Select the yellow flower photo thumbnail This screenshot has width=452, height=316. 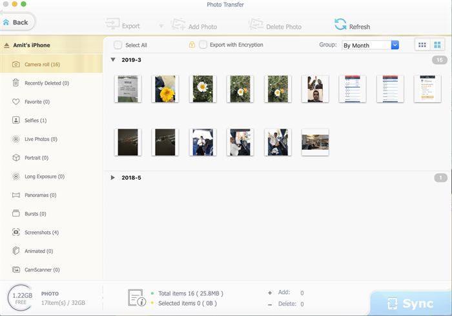point(165,89)
